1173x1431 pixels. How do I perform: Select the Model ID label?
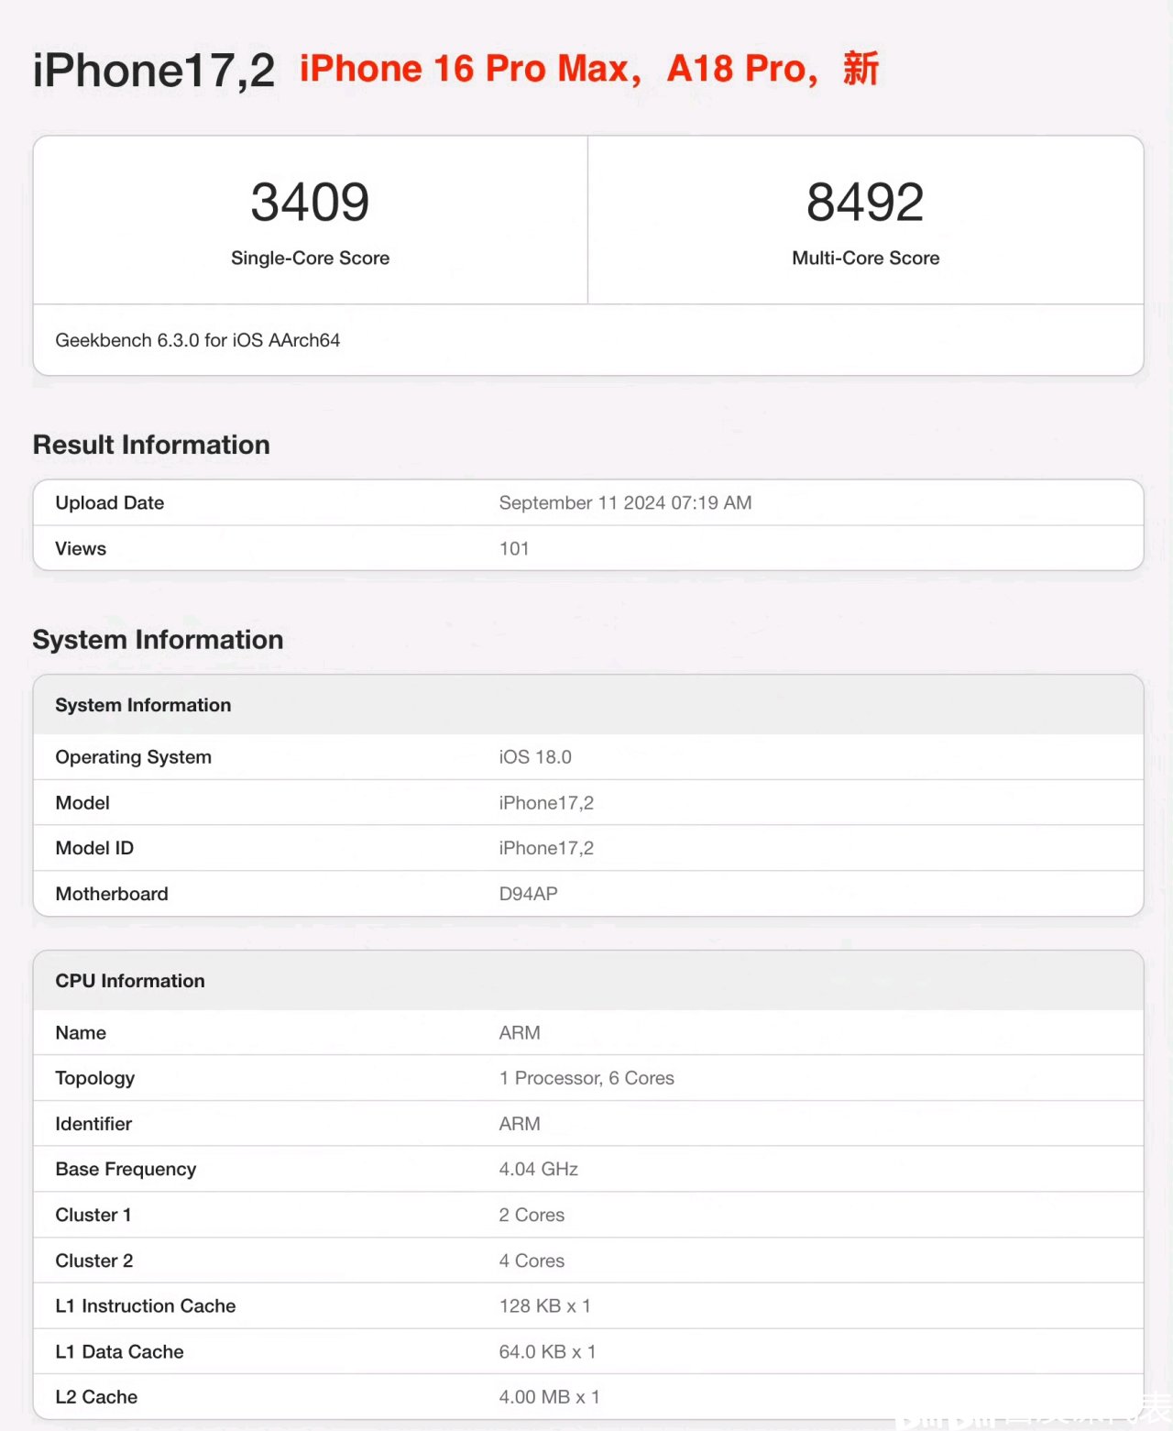coord(94,848)
